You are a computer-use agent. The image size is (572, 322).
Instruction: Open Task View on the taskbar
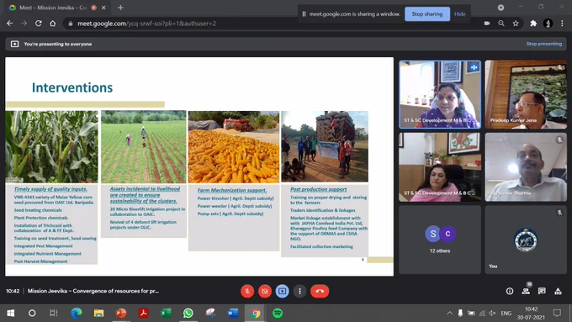pyautogui.click(x=54, y=313)
